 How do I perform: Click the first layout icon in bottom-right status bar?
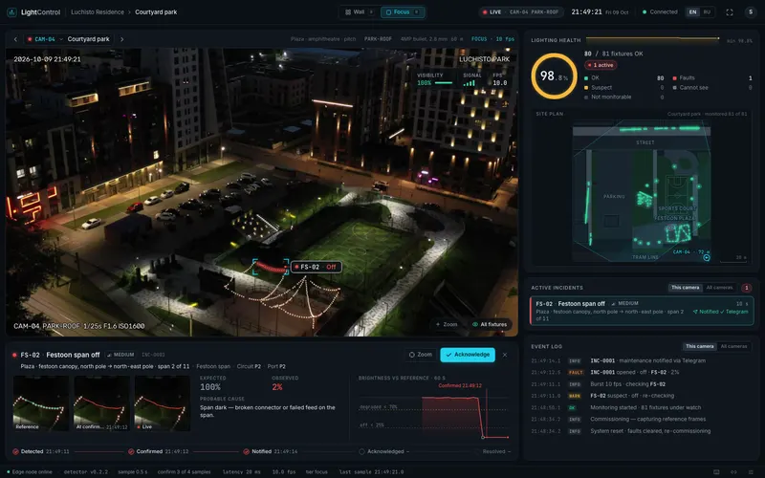click(716, 472)
